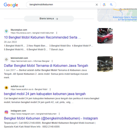
Task: Open the Bisnis lainnya button
Action: tap(49, 19)
